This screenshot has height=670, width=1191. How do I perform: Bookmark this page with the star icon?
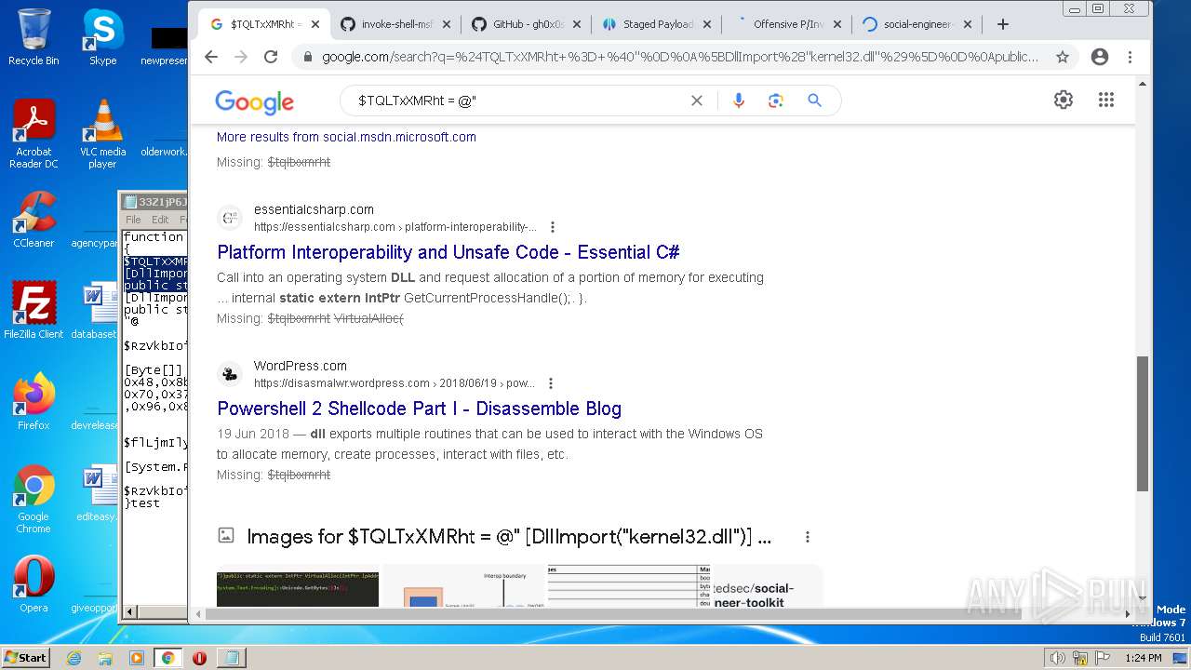click(1062, 57)
